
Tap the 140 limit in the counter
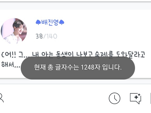pos(52,36)
